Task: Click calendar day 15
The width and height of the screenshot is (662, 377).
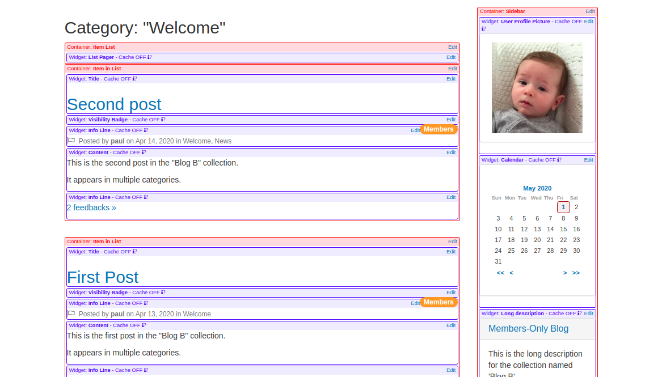Action: click(563, 230)
